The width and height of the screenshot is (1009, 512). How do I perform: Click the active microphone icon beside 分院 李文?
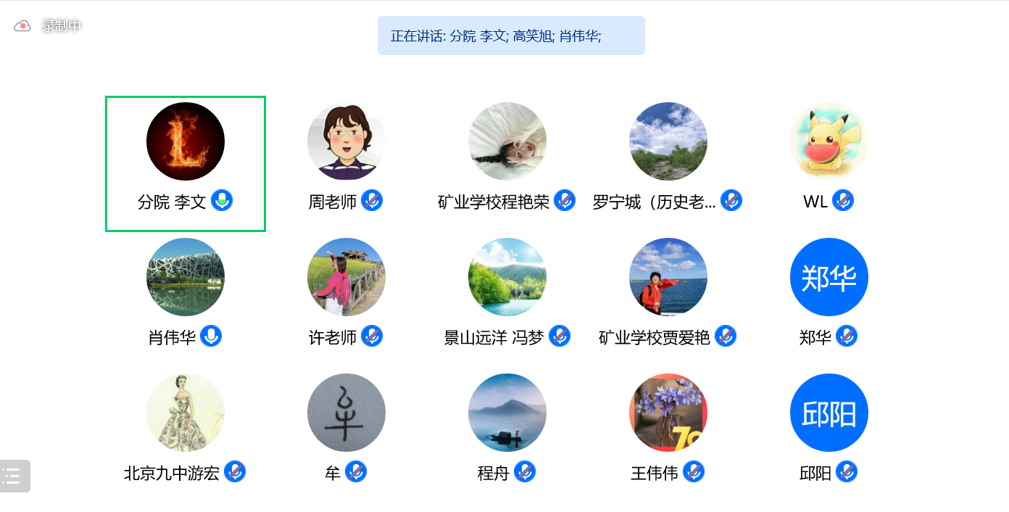(222, 201)
